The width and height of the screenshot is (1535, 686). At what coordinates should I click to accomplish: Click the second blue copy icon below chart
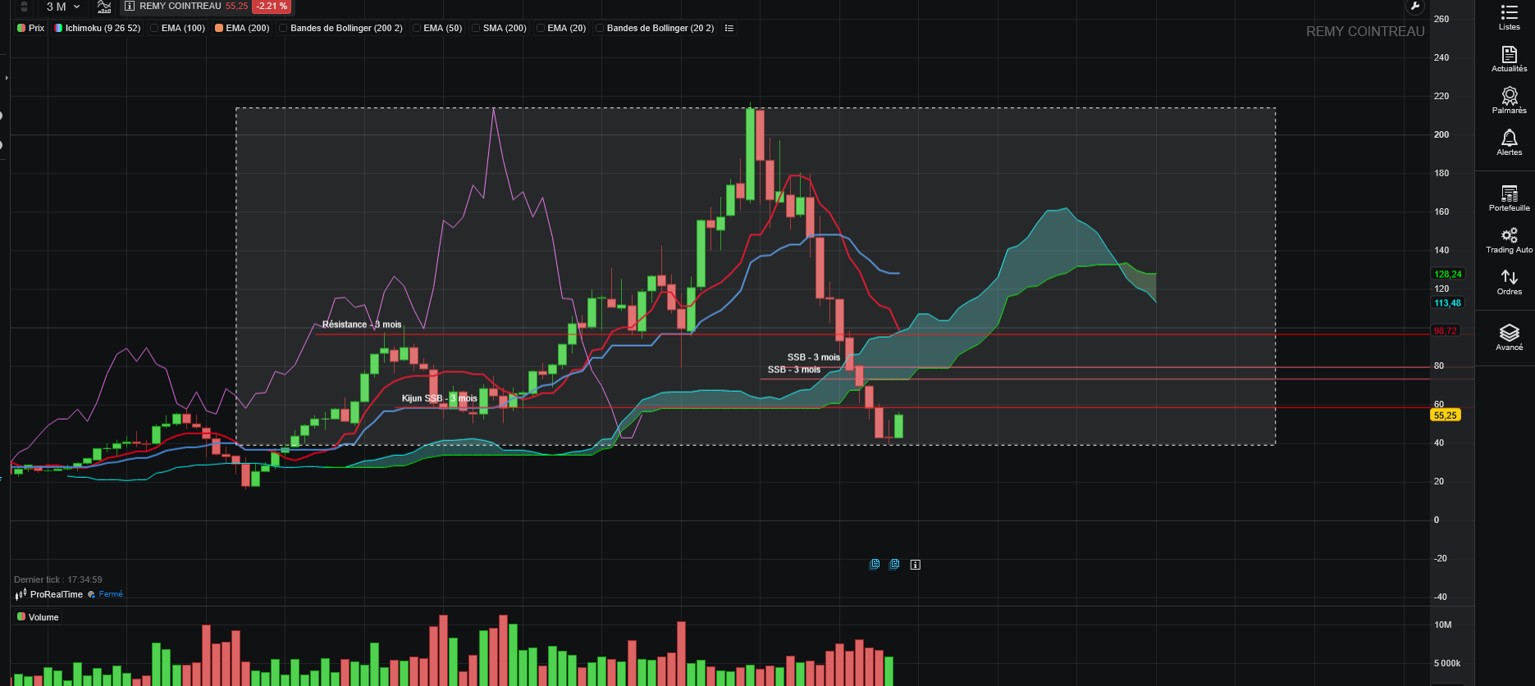click(895, 564)
